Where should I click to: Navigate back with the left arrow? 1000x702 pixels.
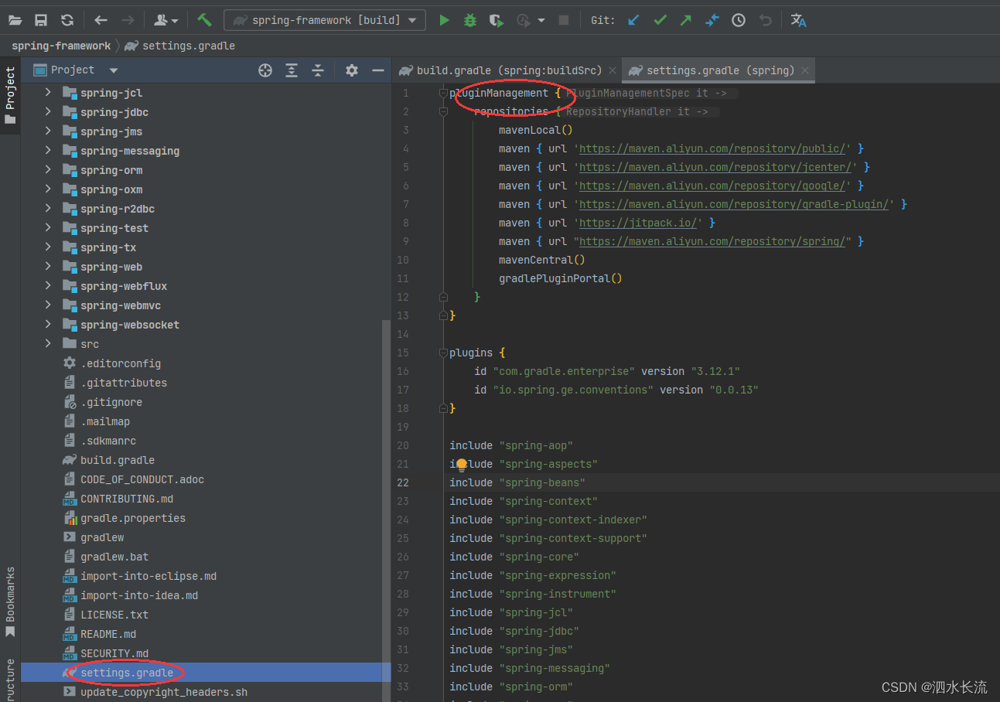(101, 20)
